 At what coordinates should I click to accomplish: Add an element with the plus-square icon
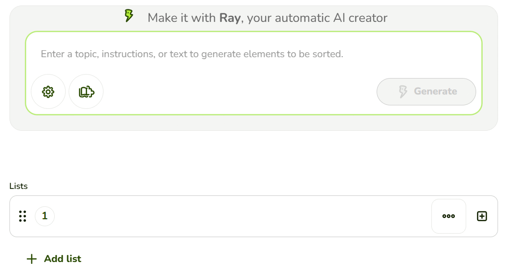pos(482,216)
